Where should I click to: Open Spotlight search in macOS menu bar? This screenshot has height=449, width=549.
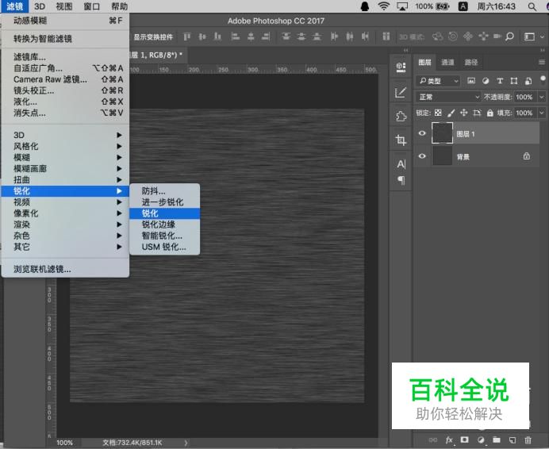click(532, 6)
